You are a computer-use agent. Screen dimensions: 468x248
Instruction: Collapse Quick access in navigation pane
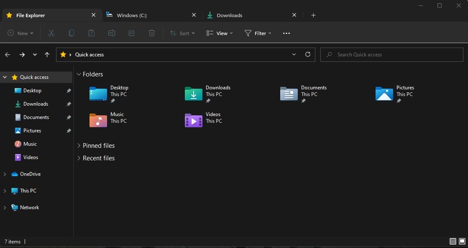[x=5, y=77]
